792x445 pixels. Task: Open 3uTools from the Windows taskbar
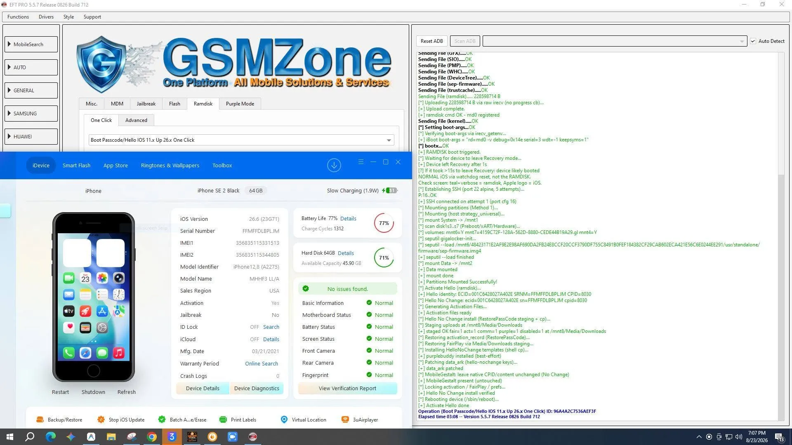[x=172, y=437]
